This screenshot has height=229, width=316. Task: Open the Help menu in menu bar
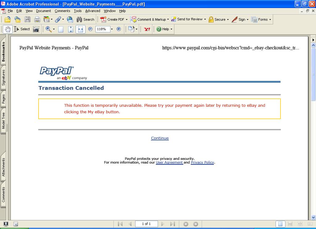pyautogui.click(x=122, y=11)
